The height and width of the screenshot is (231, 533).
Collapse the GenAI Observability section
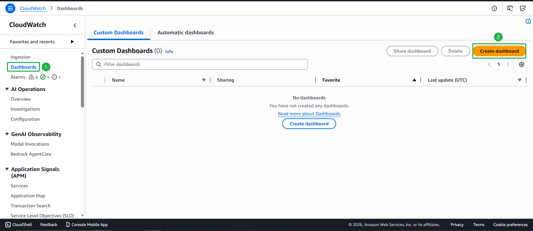(7, 134)
